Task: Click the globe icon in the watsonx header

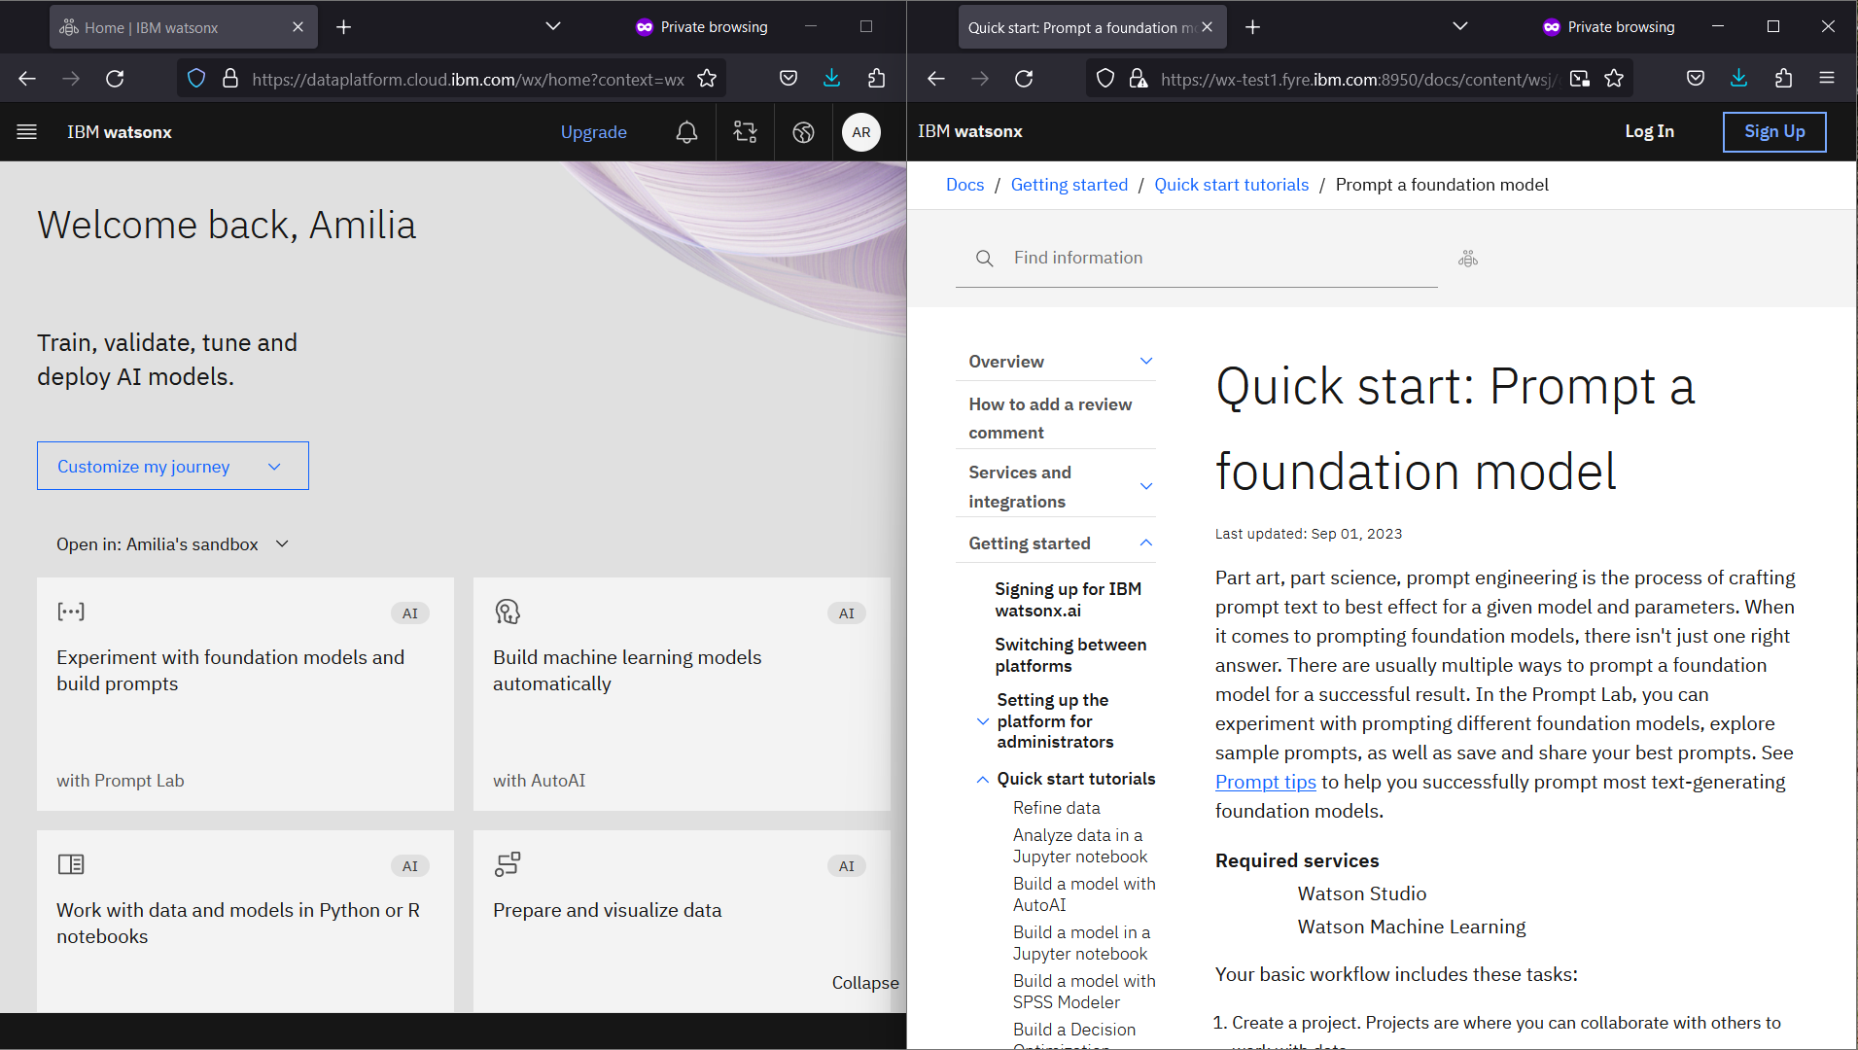Action: (x=803, y=132)
